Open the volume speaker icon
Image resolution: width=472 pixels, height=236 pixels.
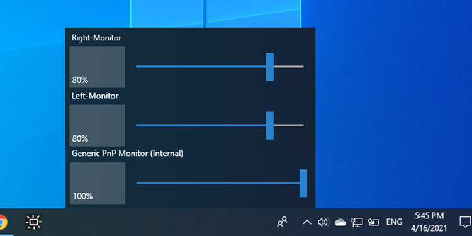click(323, 222)
